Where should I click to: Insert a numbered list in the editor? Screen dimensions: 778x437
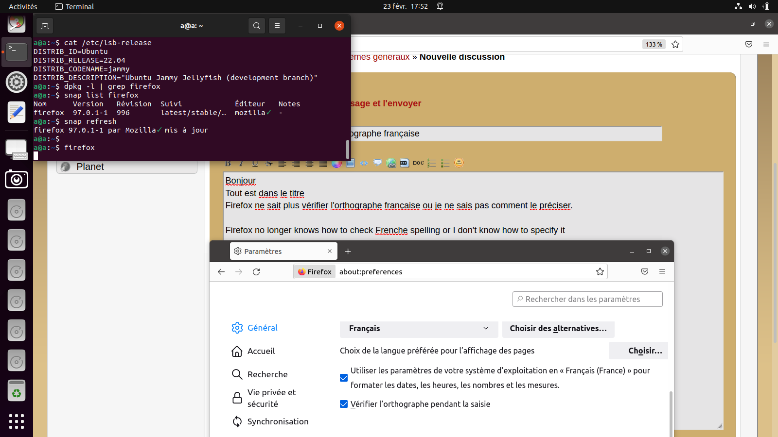[431, 163]
